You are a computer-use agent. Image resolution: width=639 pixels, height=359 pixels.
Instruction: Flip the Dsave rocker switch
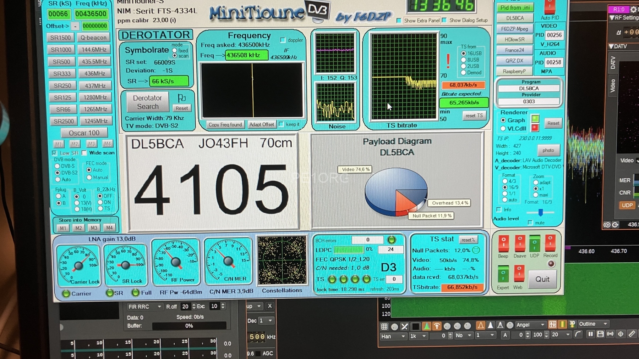click(x=519, y=243)
